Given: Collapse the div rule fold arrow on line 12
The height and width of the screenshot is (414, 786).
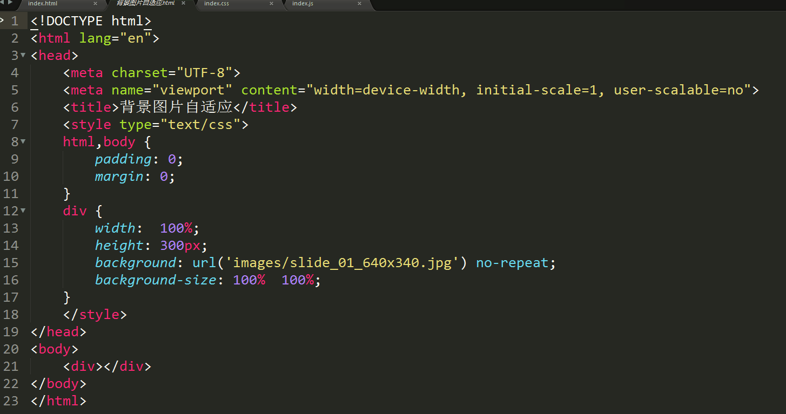Looking at the screenshot, I should point(23,211).
